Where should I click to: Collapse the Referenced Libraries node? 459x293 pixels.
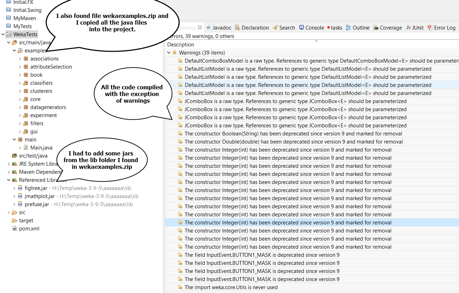click(9, 180)
